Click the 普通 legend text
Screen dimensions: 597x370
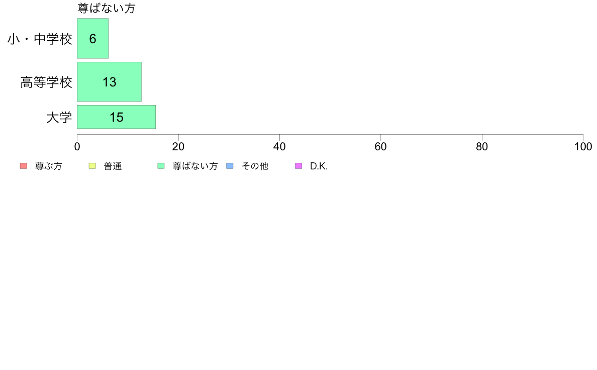click(113, 166)
